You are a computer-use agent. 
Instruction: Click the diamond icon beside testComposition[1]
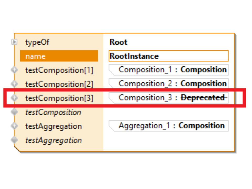click(x=15, y=70)
